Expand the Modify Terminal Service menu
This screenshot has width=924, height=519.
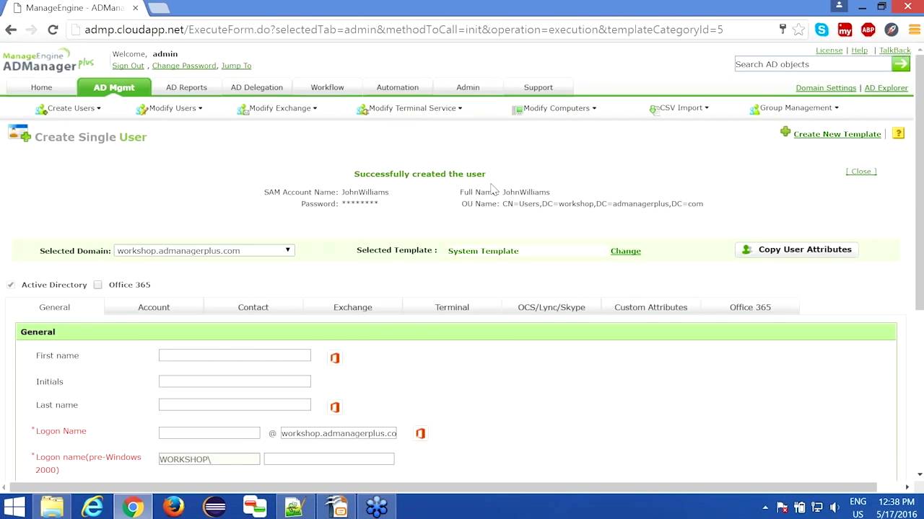[x=409, y=108]
